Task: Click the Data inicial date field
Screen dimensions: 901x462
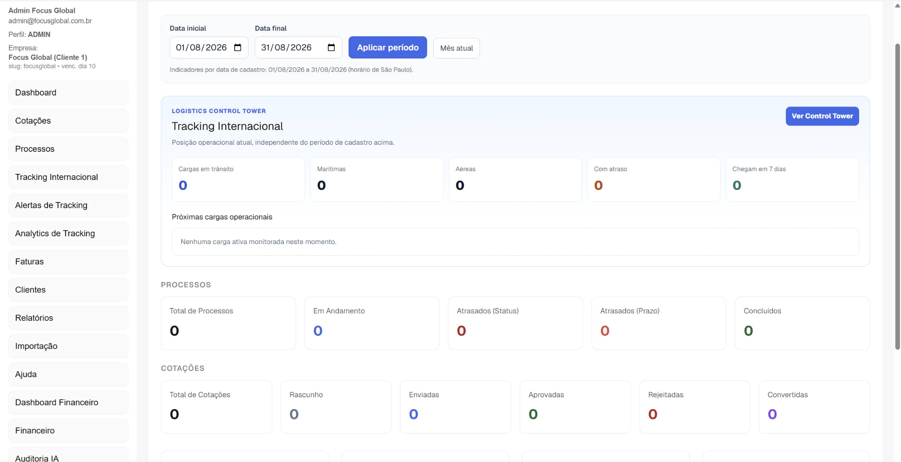Action: tap(209, 48)
